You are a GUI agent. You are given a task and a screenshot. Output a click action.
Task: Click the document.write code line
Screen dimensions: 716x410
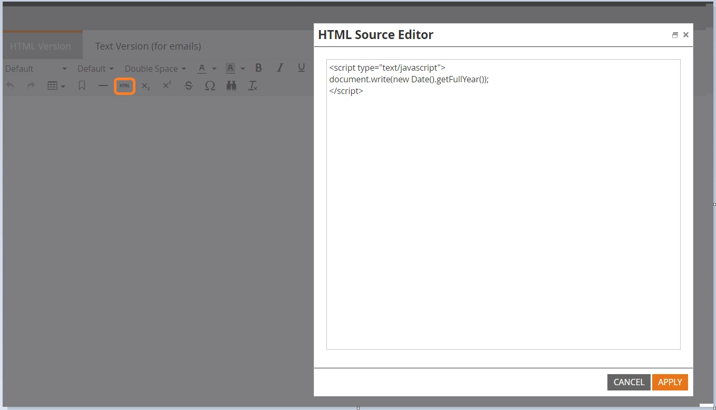tap(409, 79)
